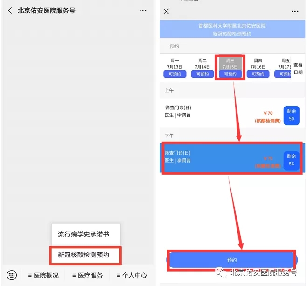This screenshot has height=286, width=307.
Task: Open three-dot options on appointment page
Action: click(x=294, y=11)
